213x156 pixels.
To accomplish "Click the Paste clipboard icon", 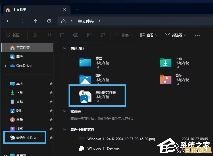I will pyautogui.click(x=62, y=35).
